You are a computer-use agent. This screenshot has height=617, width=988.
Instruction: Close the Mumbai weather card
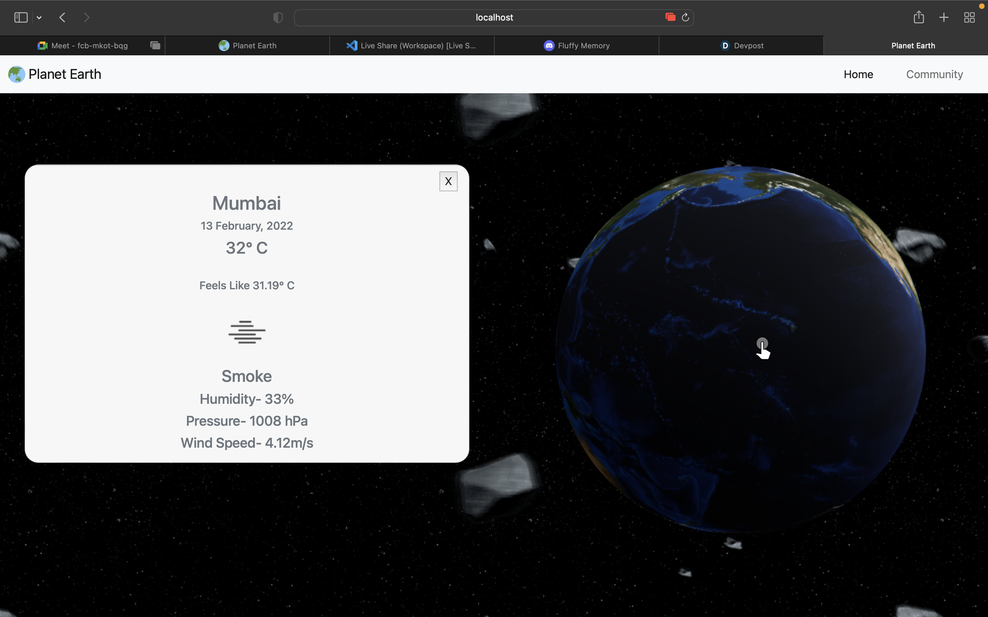click(448, 181)
